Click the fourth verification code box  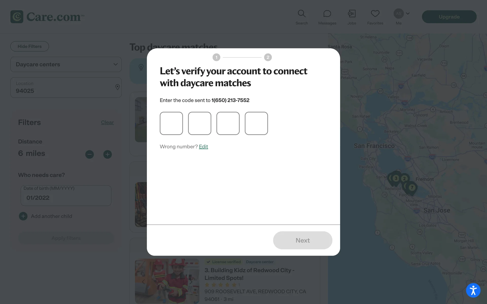pyautogui.click(x=256, y=123)
